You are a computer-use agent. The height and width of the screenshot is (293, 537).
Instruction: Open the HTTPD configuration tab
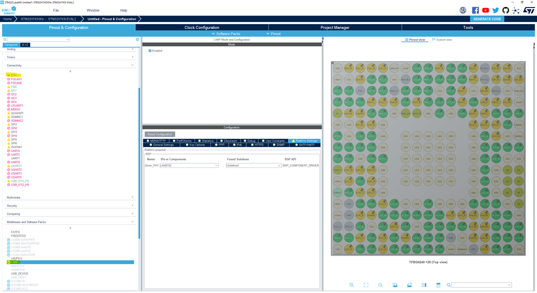point(257,144)
